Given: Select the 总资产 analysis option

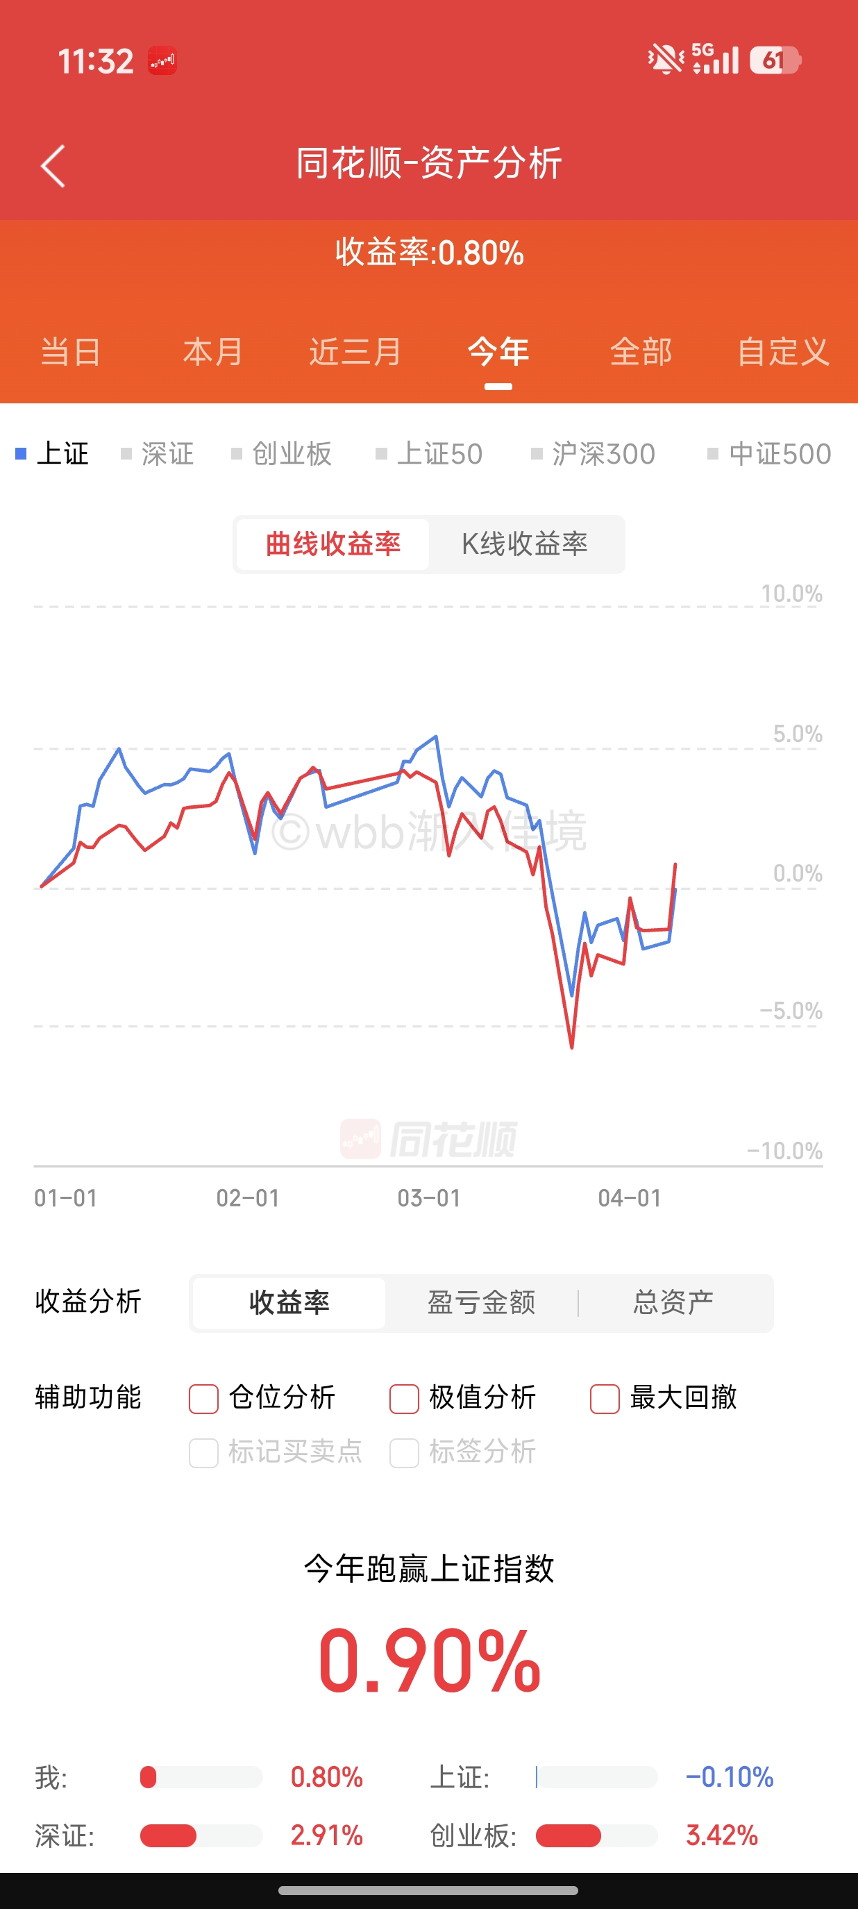Looking at the screenshot, I should (x=673, y=1303).
